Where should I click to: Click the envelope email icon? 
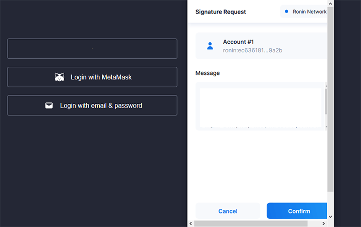pyautogui.click(x=49, y=105)
